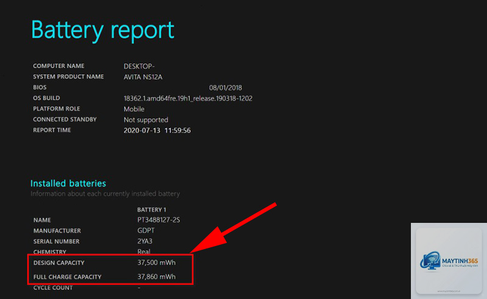Click the manufacturer value GDPT
Image resolution: width=487 pixels, height=299 pixels.
coord(146,231)
